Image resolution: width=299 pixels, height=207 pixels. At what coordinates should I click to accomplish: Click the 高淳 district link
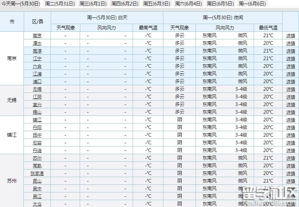(37, 51)
